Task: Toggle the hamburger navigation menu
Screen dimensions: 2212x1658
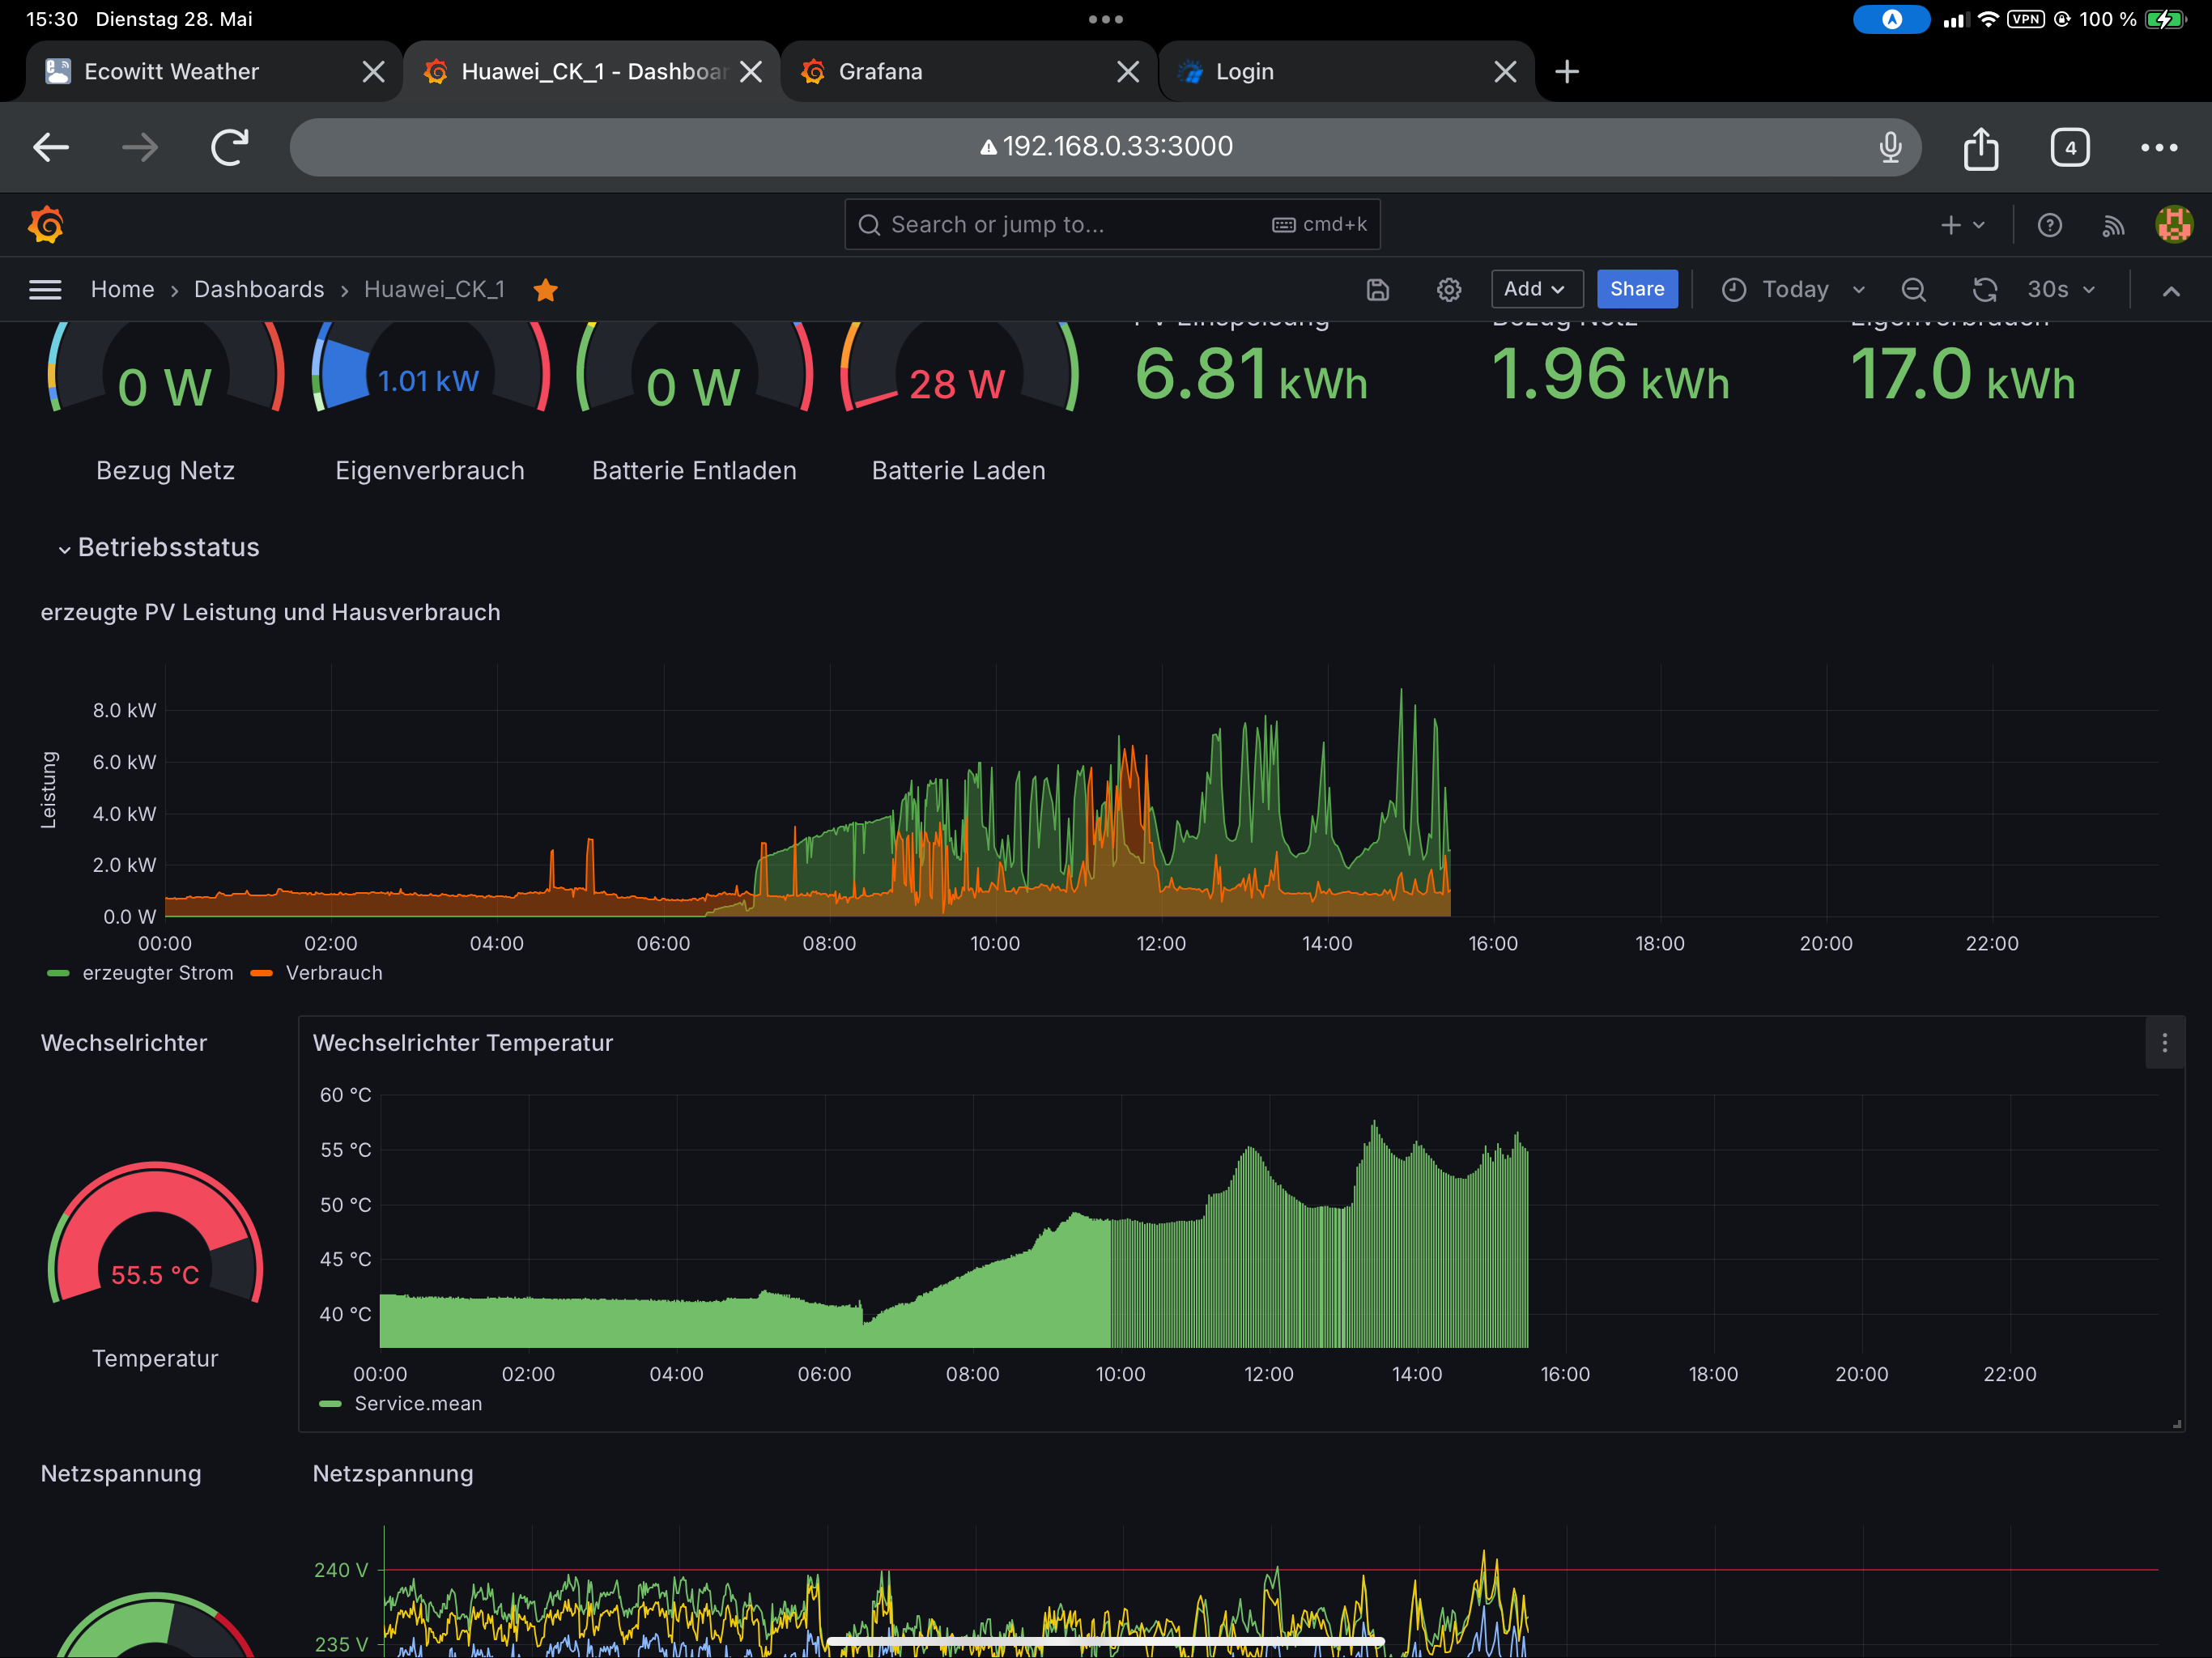Action: 45,290
